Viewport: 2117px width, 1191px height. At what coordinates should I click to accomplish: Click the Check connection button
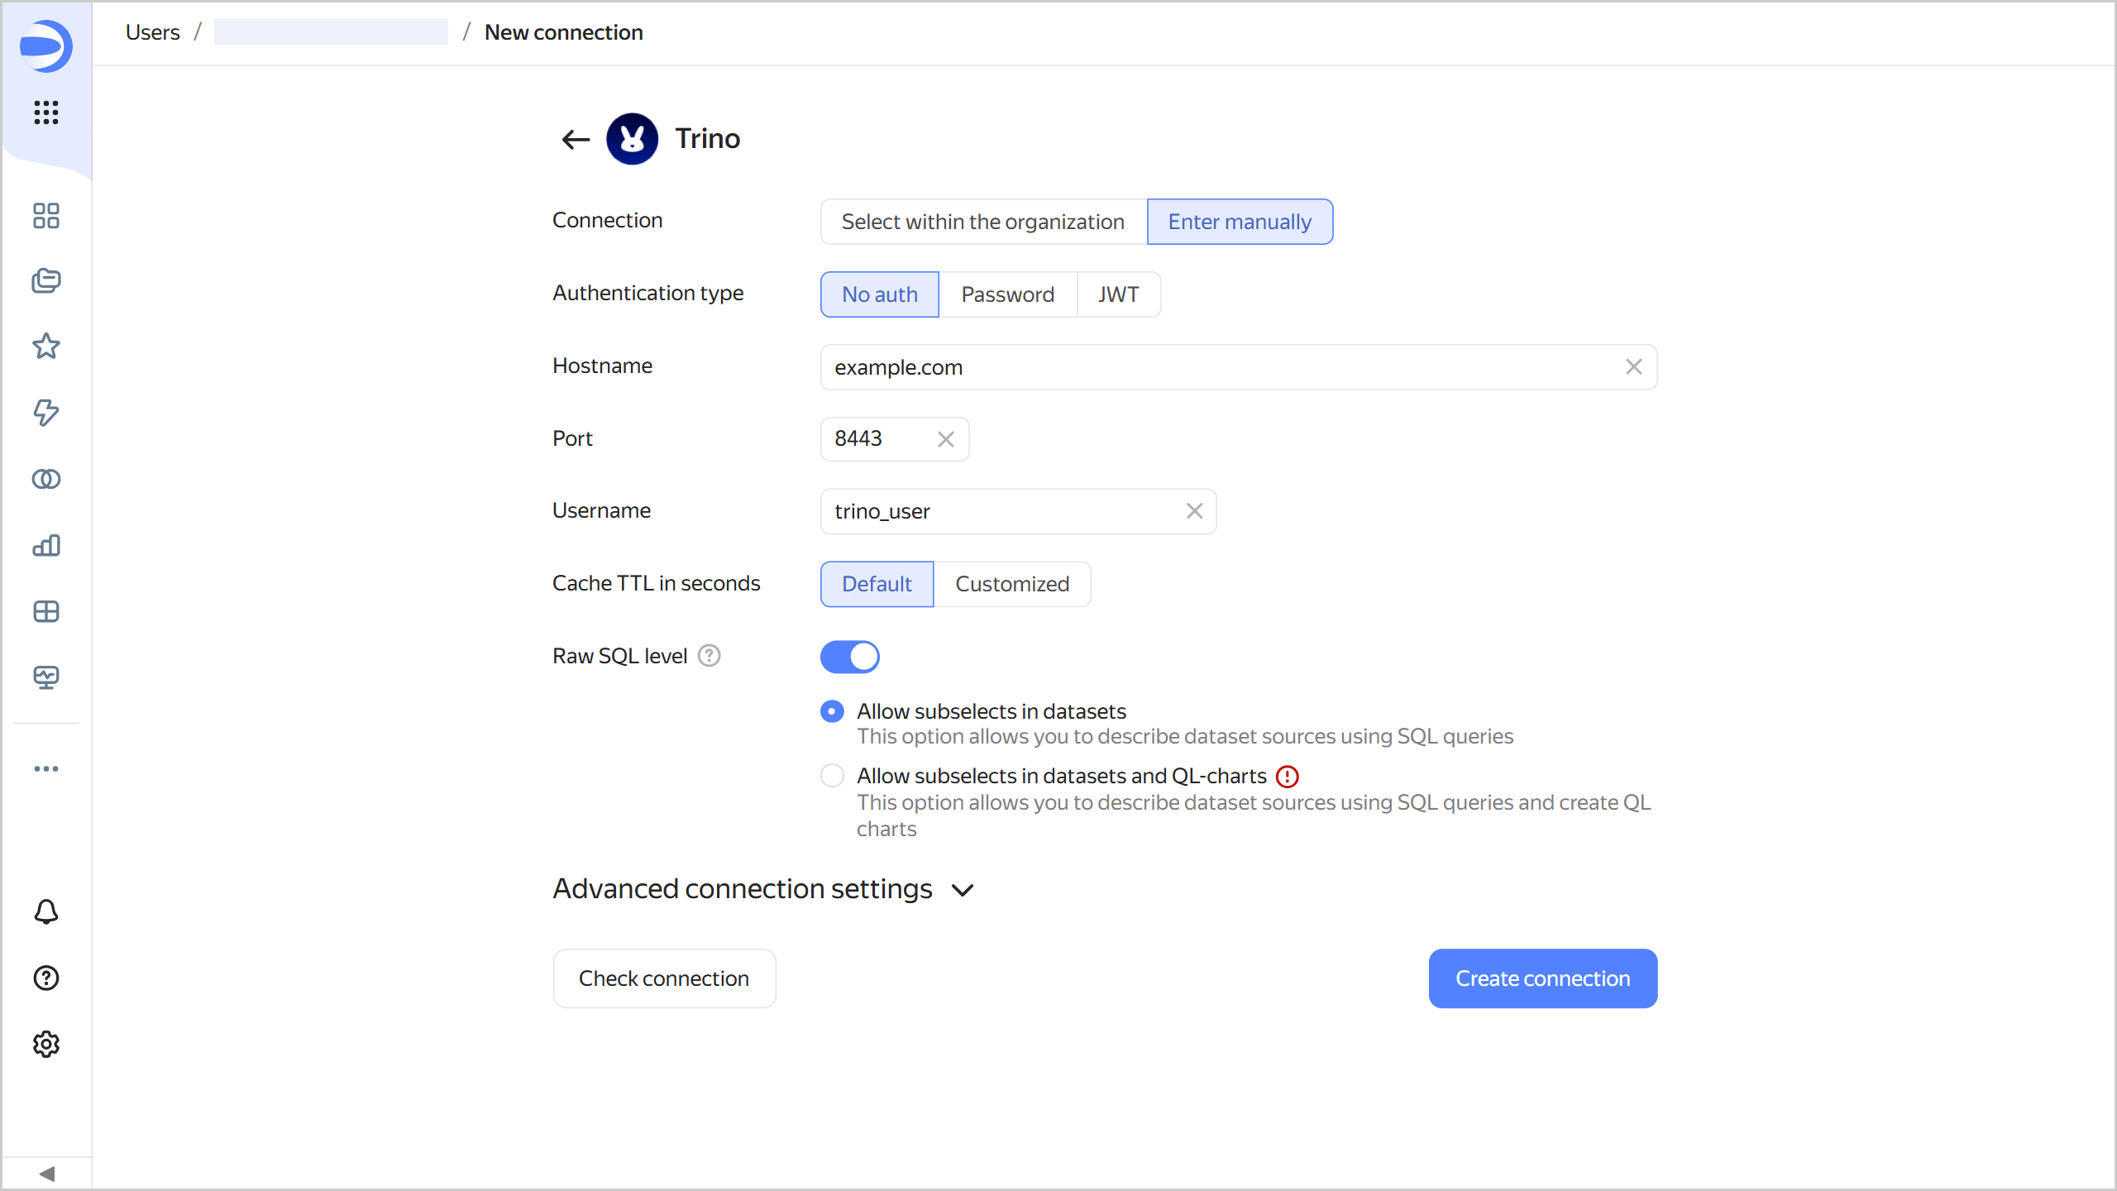pyautogui.click(x=664, y=978)
